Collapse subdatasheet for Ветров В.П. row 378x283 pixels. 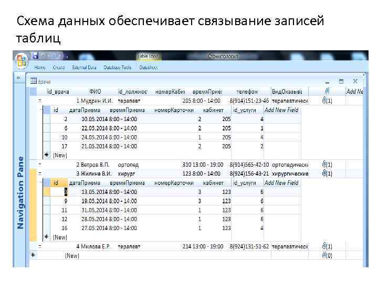[x=40, y=165]
